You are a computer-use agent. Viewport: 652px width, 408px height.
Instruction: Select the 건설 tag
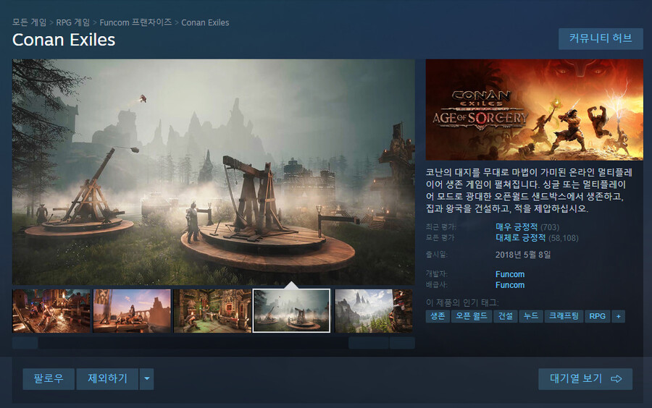coord(505,316)
